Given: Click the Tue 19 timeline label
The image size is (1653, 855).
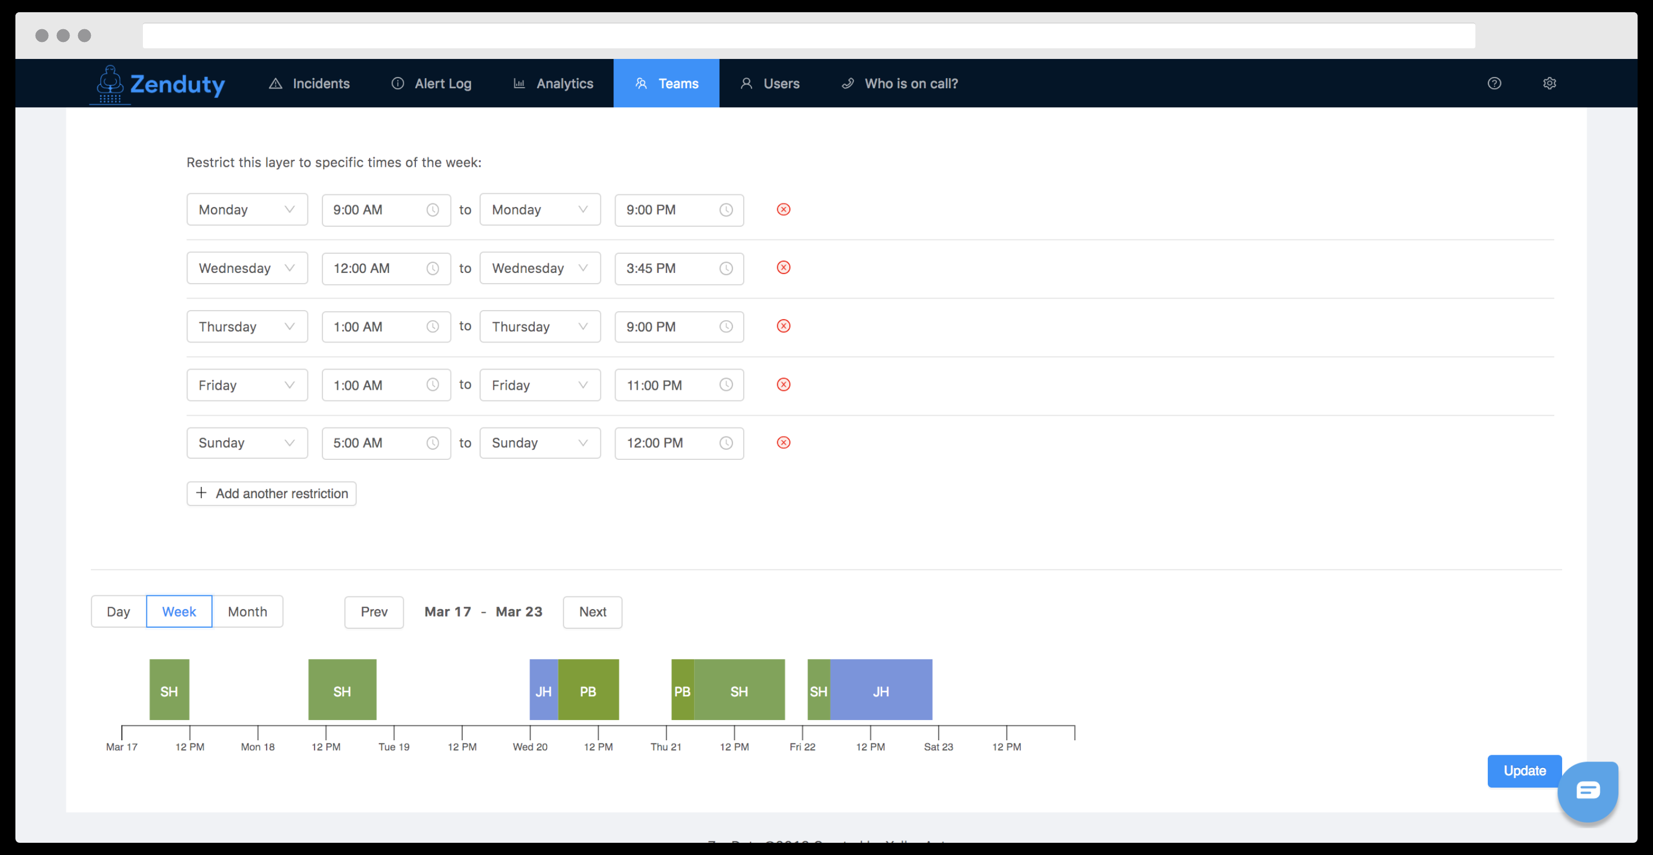Looking at the screenshot, I should click(x=394, y=747).
